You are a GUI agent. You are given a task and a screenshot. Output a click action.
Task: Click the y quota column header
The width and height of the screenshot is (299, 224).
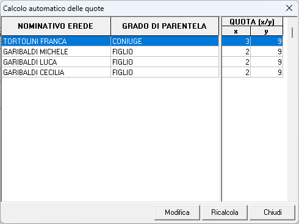(267, 31)
